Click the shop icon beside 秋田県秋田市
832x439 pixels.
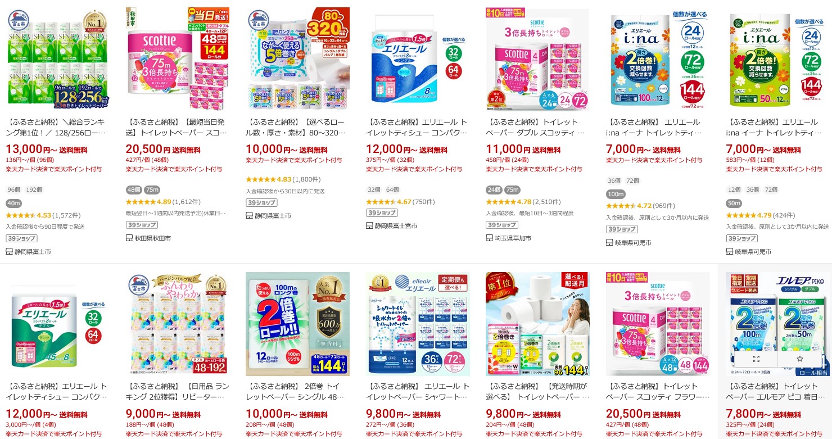click(x=129, y=238)
